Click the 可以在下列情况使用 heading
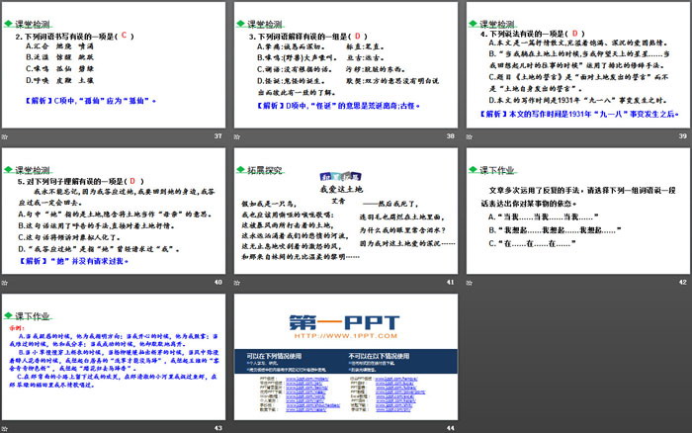 [273, 354]
